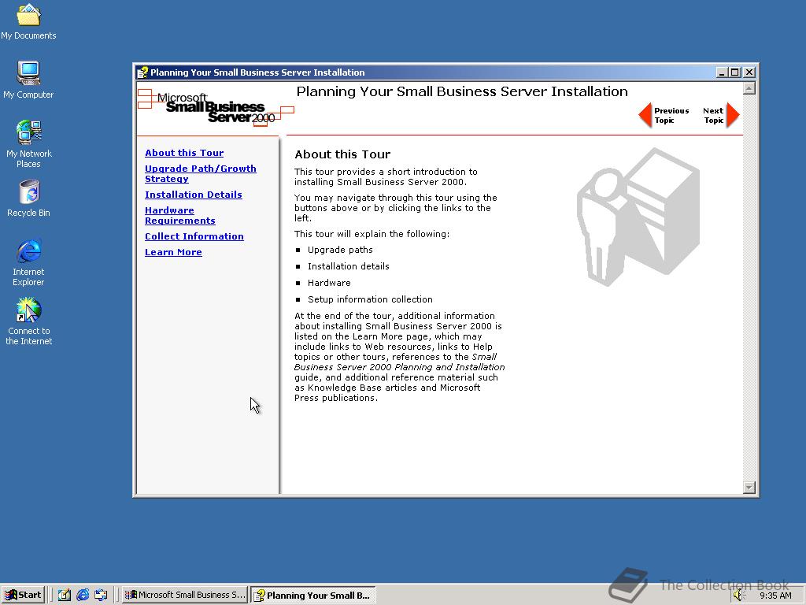The image size is (806, 605).
Task: Click the 'Installation details' bullet text
Action: [349, 266]
